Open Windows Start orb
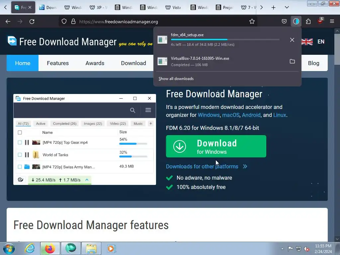340x255 pixels. pyautogui.click(x=9, y=249)
